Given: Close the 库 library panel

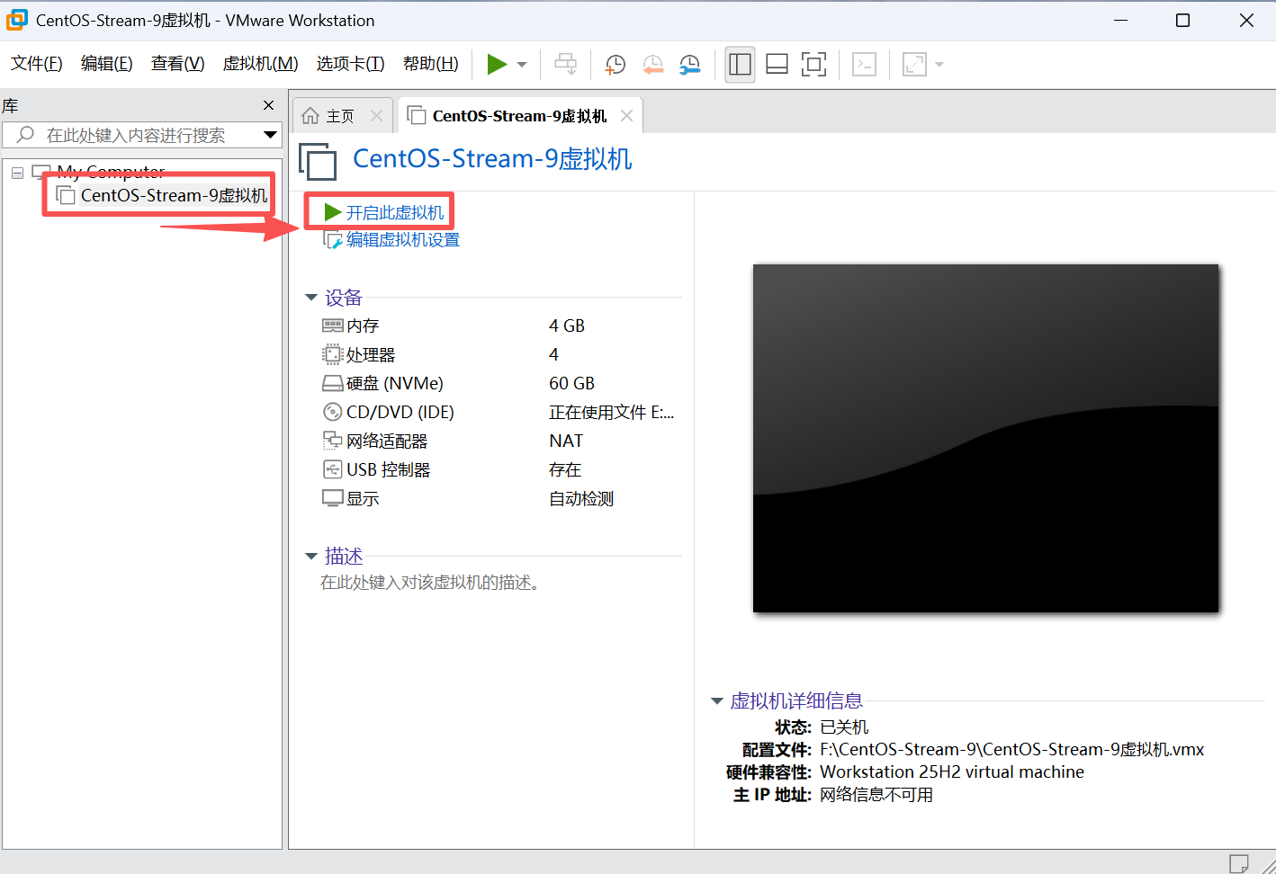Looking at the screenshot, I should [x=268, y=105].
